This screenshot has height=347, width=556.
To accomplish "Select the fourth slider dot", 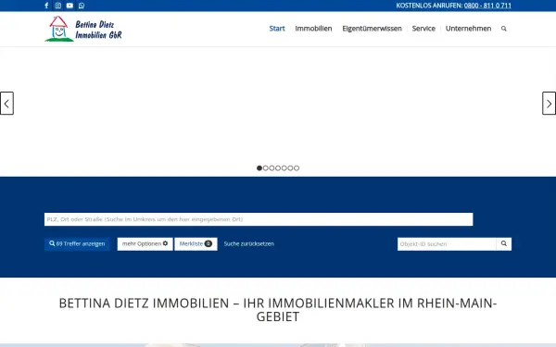I will pyautogui.click(x=278, y=168).
